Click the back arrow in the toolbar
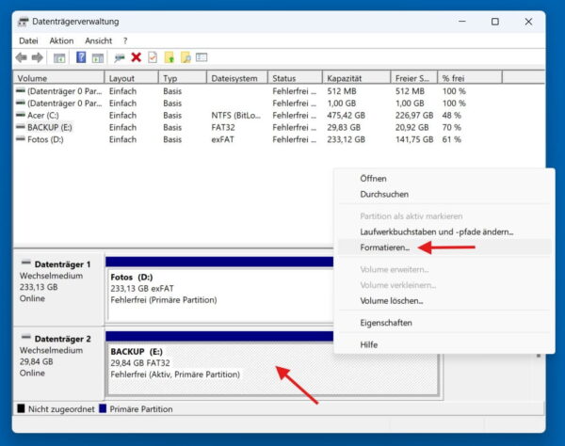Image resolution: width=565 pixels, height=446 pixels. (22, 57)
